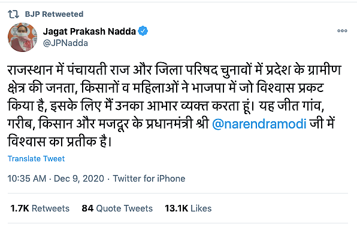Open the @JPNadda handle
This screenshot has height=227, width=357.
(x=65, y=43)
